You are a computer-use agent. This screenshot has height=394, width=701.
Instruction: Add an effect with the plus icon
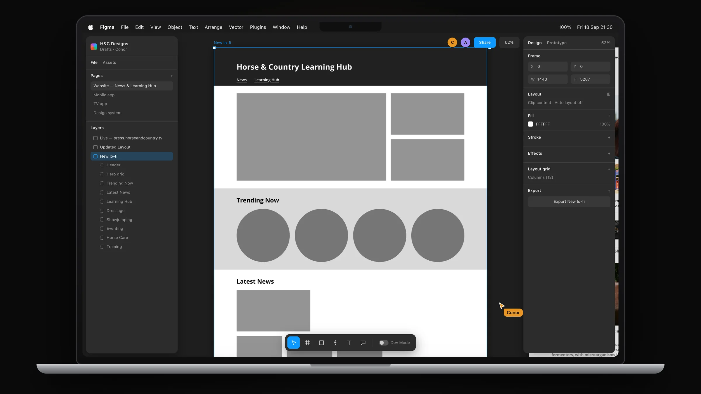pyautogui.click(x=609, y=154)
